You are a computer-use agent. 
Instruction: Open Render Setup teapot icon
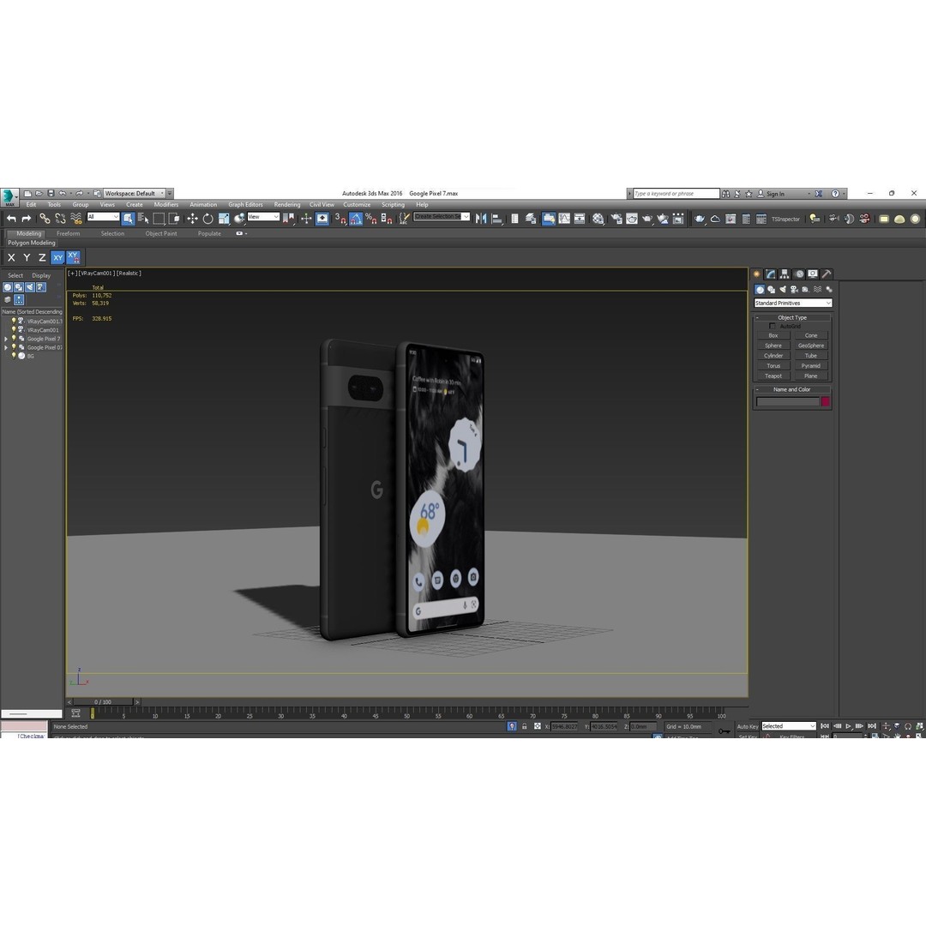tap(616, 219)
